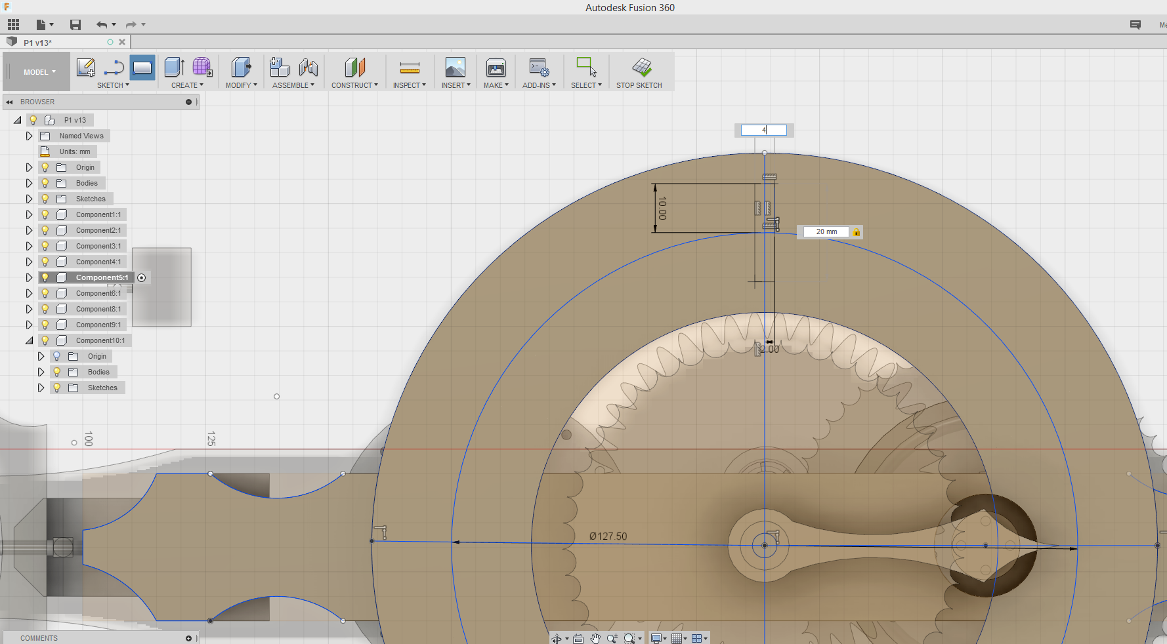1167x644 pixels.
Task: Click the STOP SKETCH label
Action: pyautogui.click(x=639, y=85)
